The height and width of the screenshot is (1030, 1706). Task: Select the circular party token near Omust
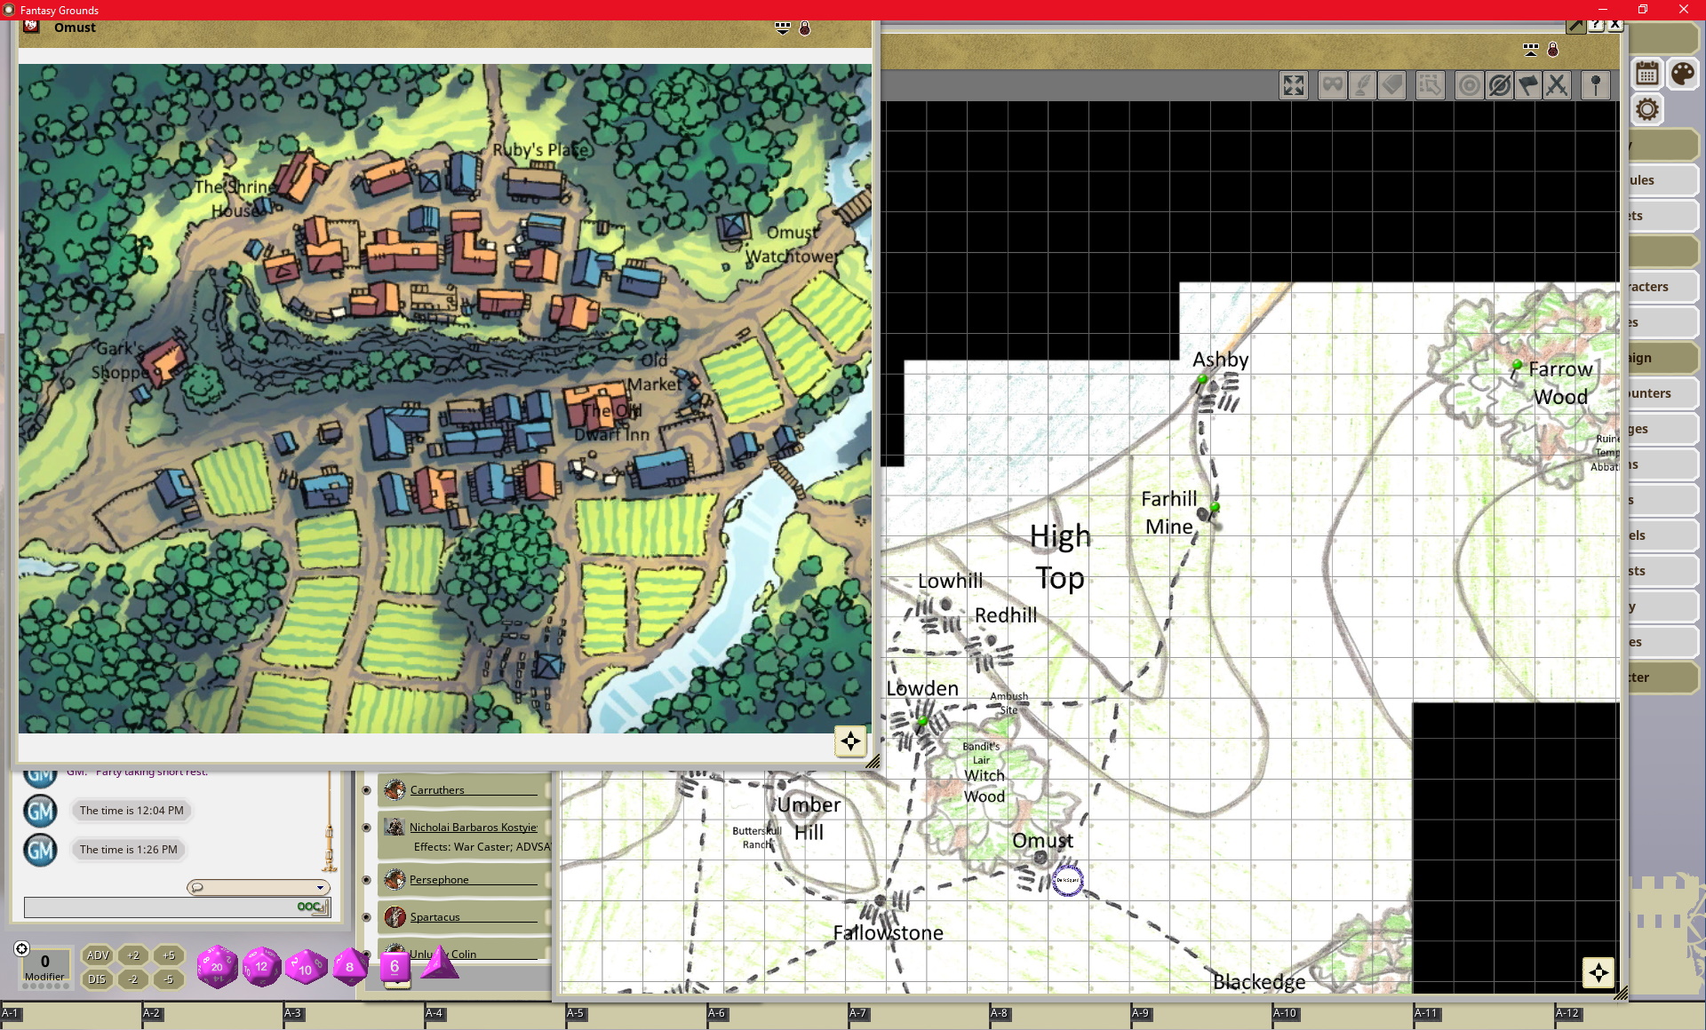pos(1067,880)
